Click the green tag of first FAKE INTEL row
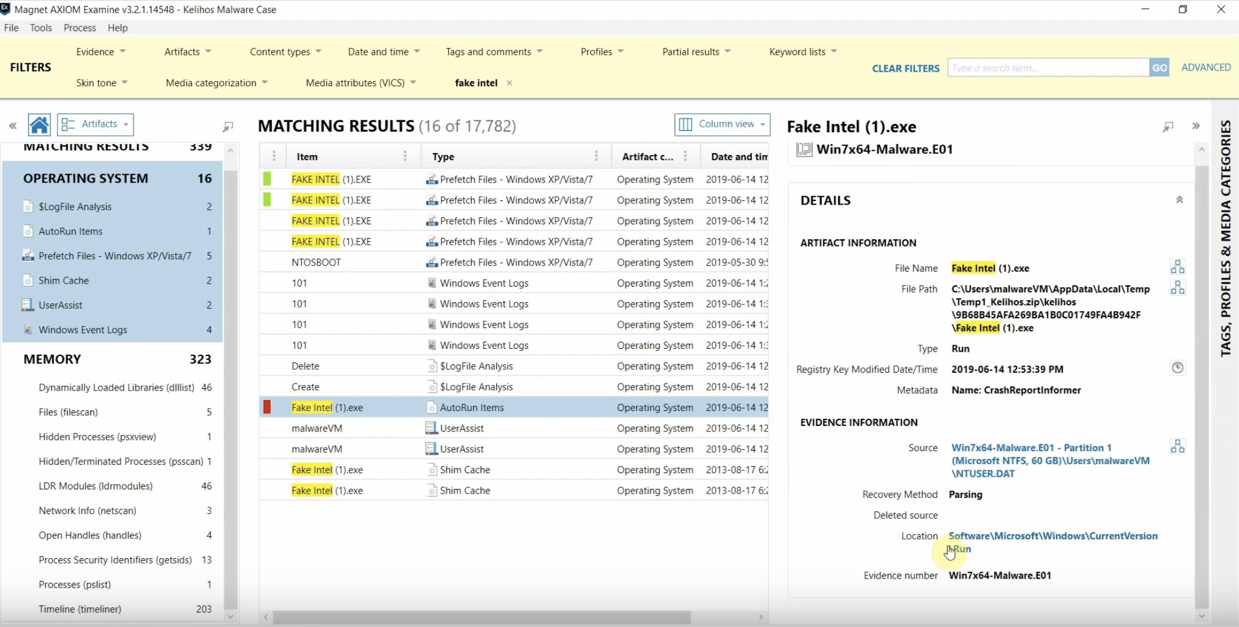This screenshot has height=627, width=1239. pyautogui.click(x=267, y=179)
